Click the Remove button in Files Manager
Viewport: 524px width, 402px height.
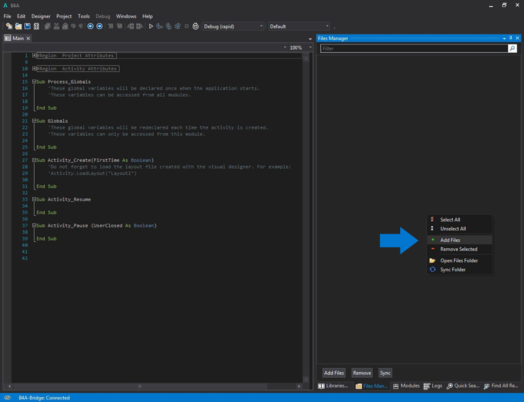[x=362, y=373]
